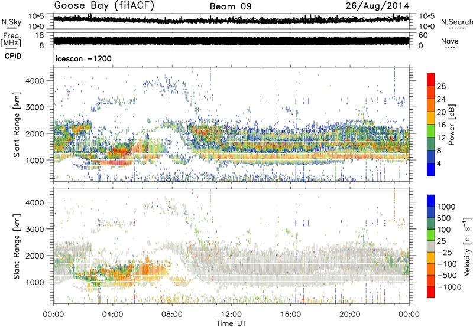Click the "20" tick on Power colorbar
473x327 pixels.
[441, 112]
